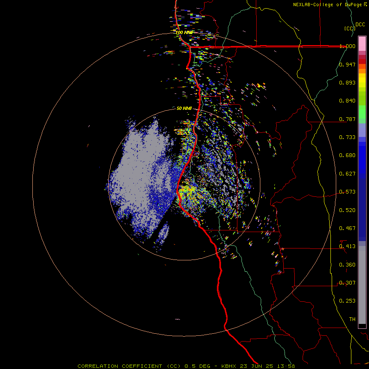Select the 0.627 legend value
The width and height of the screenshot is (369, 369).
[347, 174]
